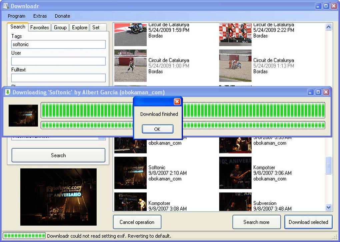This screenshot has height=242, width=340.
Task: Switch to the Group tab
Action: click(x=60, y=28)
